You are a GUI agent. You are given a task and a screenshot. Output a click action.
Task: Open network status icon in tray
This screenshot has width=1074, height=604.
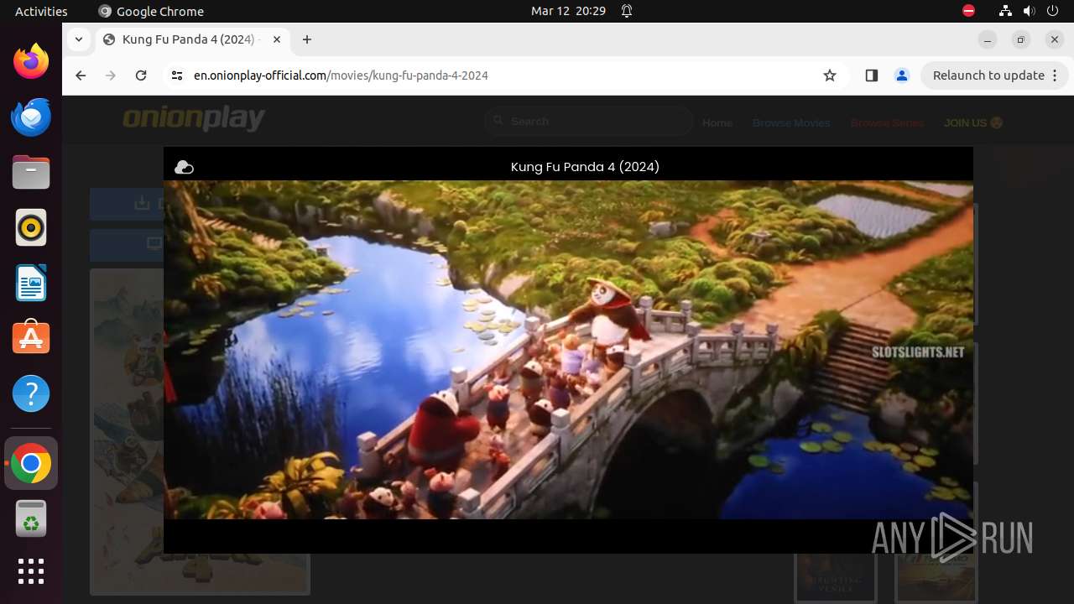point(1006,11)
